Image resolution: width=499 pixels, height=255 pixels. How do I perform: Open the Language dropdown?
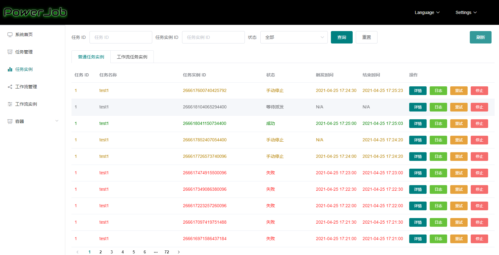coord(427,12)
